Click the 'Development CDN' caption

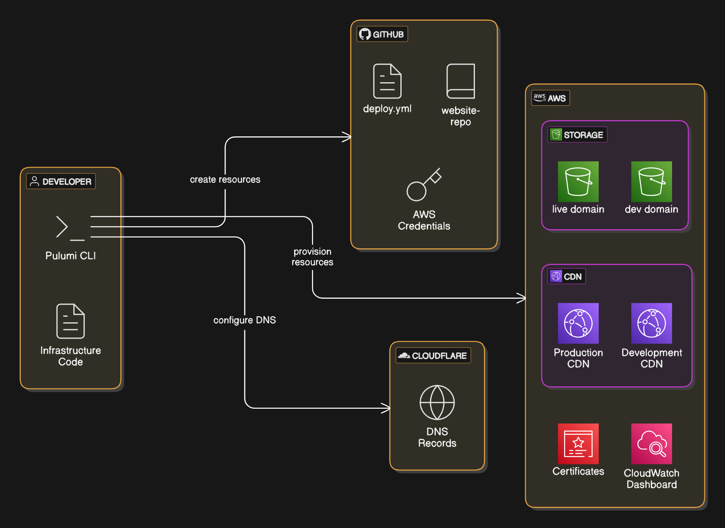(x=652, y=358)
